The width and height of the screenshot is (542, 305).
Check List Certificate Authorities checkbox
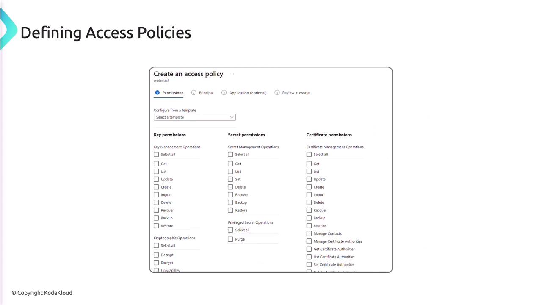(309, 257)
